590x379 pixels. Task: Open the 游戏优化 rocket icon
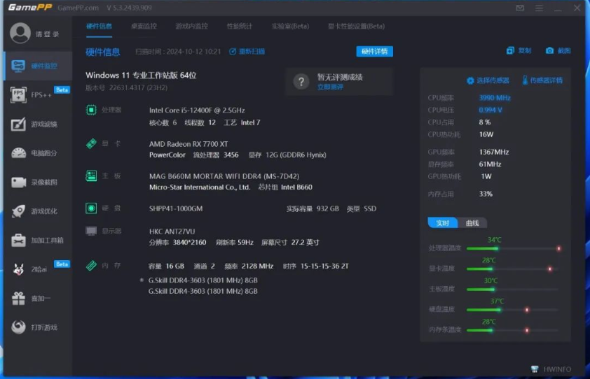pyautogui.click(x=18, y=211)
